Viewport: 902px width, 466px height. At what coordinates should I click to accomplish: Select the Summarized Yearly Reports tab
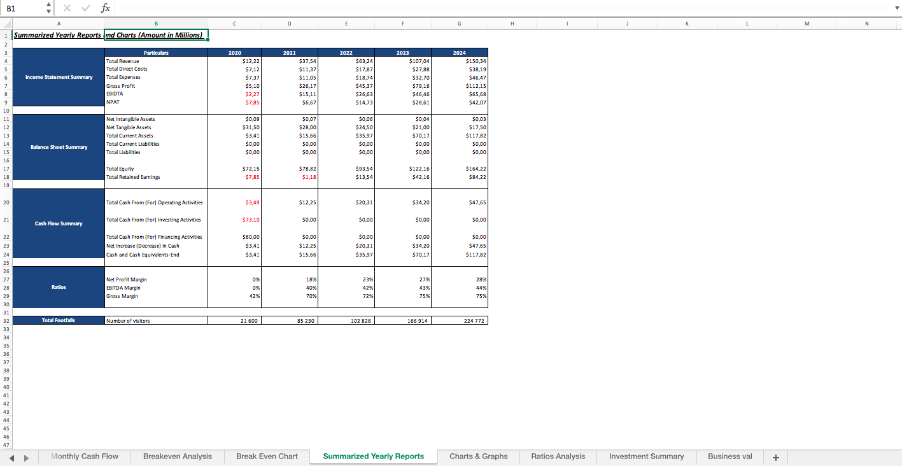(374, 456)
